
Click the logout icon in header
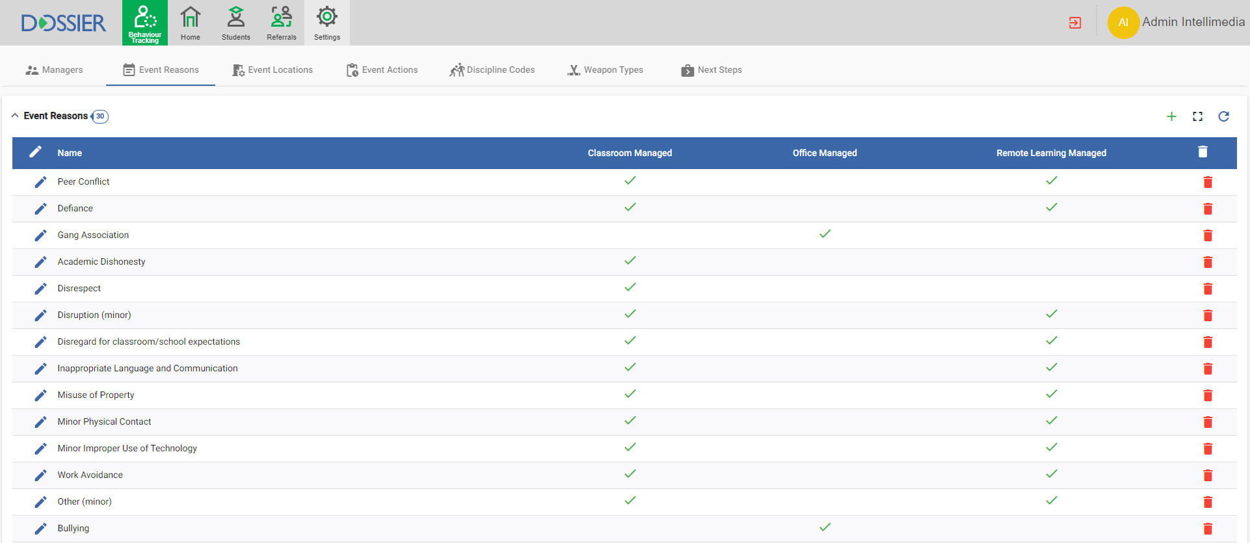coord(1075,23)
